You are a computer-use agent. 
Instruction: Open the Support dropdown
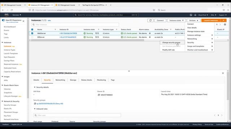tap(223, 15)
